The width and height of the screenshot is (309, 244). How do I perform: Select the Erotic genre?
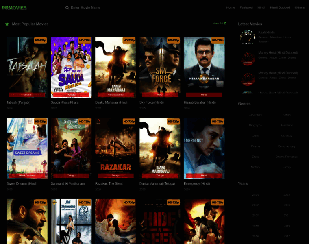point(255,157)
